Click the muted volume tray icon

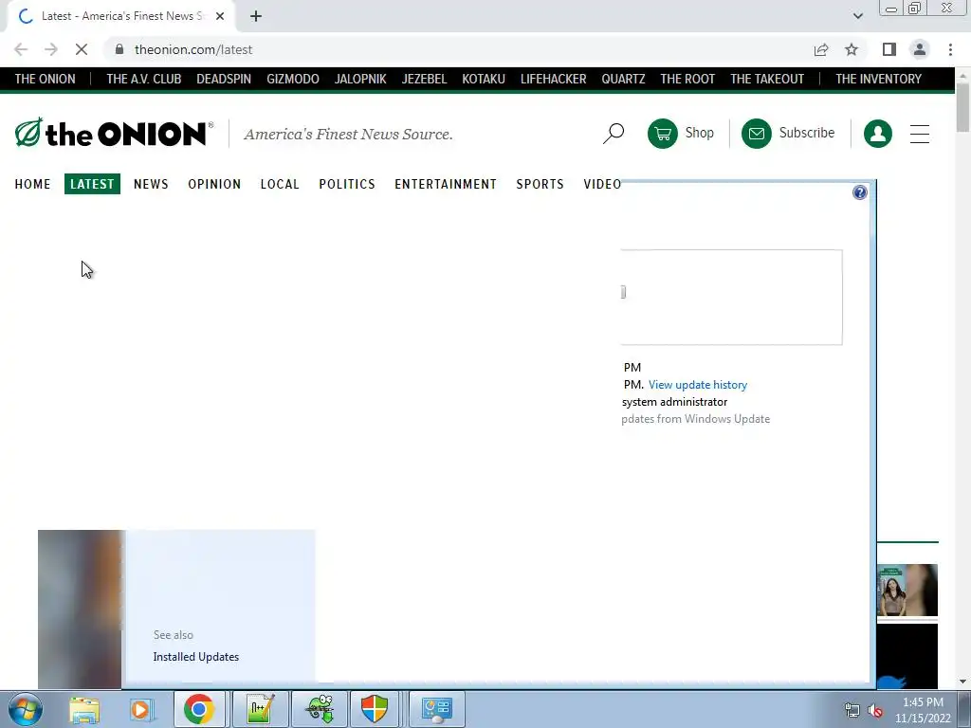coord(875,710)
